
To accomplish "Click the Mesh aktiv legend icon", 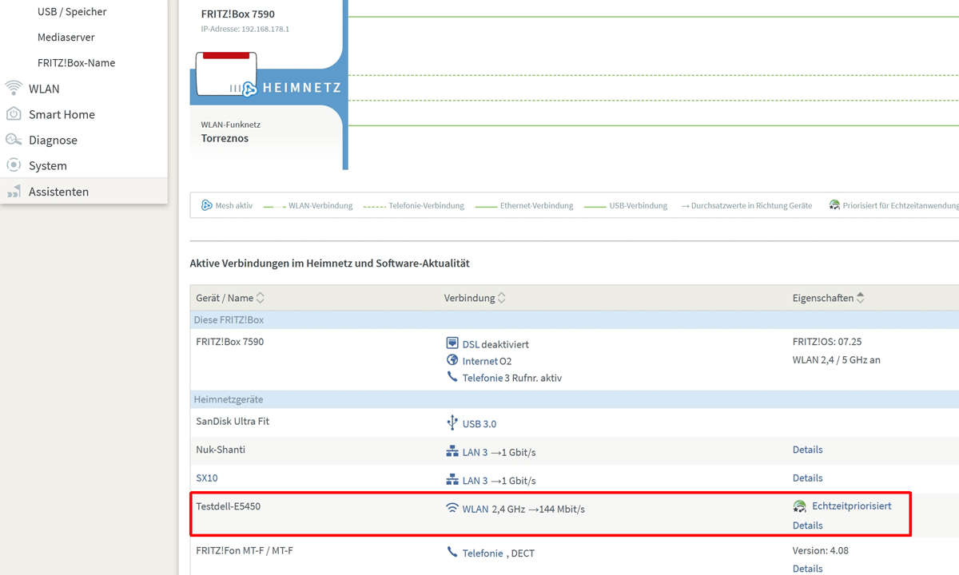I will pos(206,205).
